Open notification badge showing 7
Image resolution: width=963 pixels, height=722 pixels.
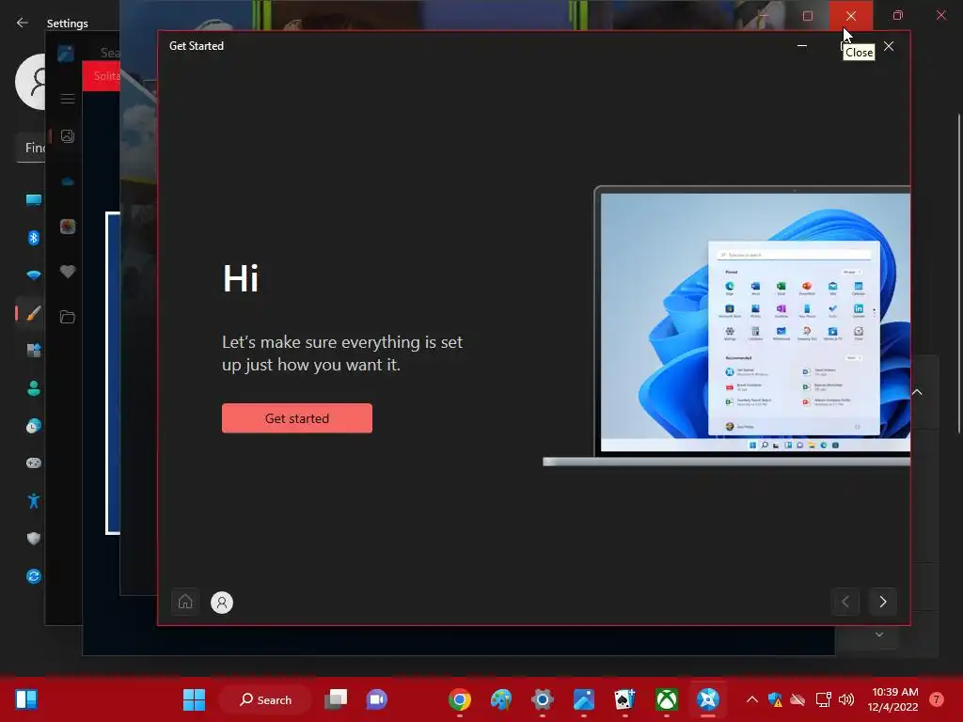[937, 699]
